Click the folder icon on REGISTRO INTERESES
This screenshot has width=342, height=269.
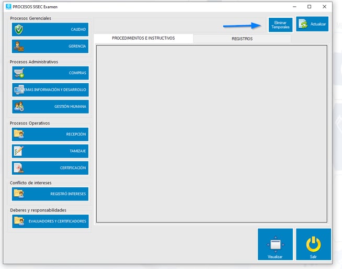(19, 194)
